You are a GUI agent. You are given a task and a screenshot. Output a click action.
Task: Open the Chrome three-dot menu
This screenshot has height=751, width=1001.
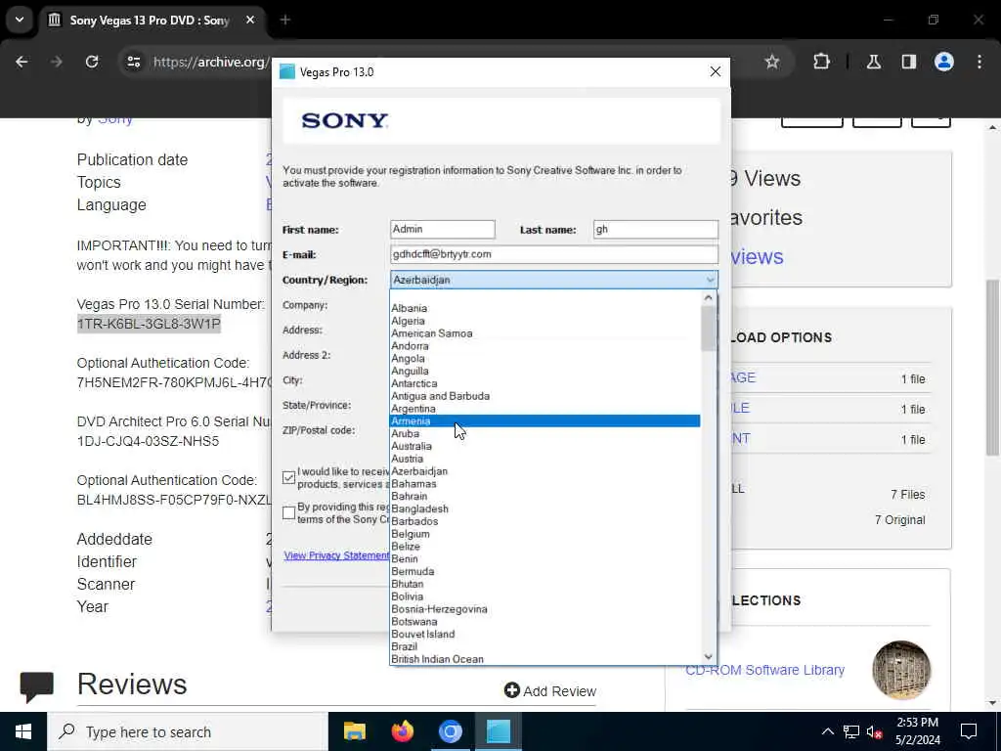(979, 62)
